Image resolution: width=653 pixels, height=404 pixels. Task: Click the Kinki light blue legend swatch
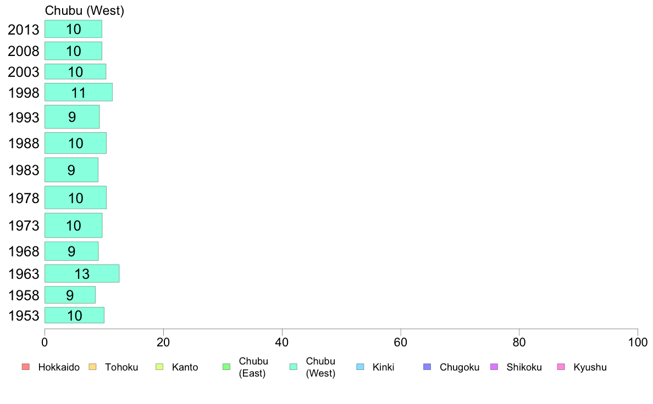click(360, 367)
